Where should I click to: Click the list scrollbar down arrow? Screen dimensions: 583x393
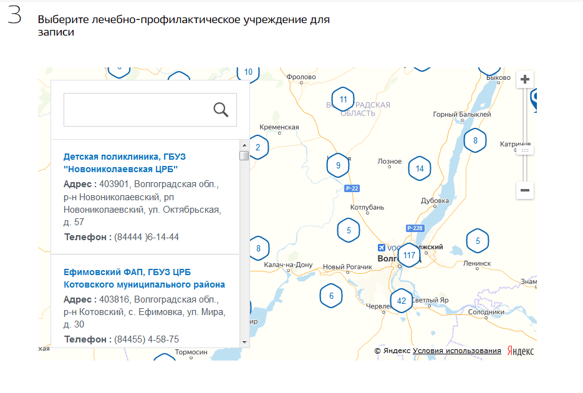tap(244, 342)
